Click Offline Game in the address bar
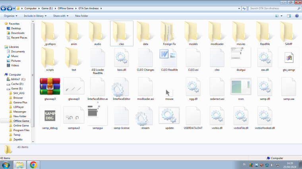This screenshot has width=302, height=169. tap(66, 8)
